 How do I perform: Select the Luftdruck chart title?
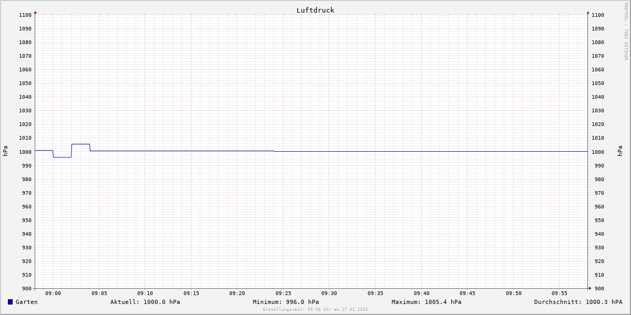(315, 10)
